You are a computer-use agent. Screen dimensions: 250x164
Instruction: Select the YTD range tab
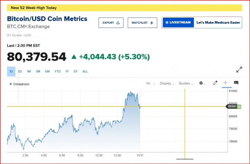coord(57,71)
